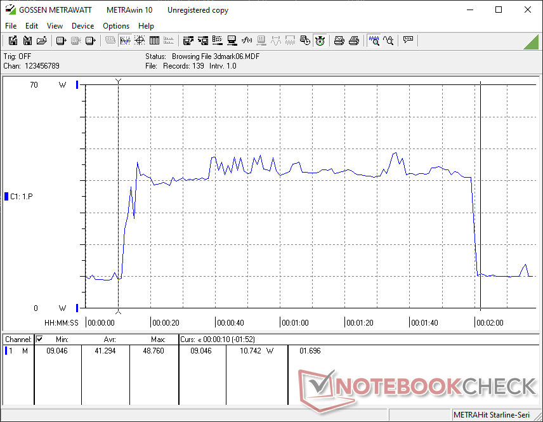Open the math function f(x) icon

click(x=247, y=41)
